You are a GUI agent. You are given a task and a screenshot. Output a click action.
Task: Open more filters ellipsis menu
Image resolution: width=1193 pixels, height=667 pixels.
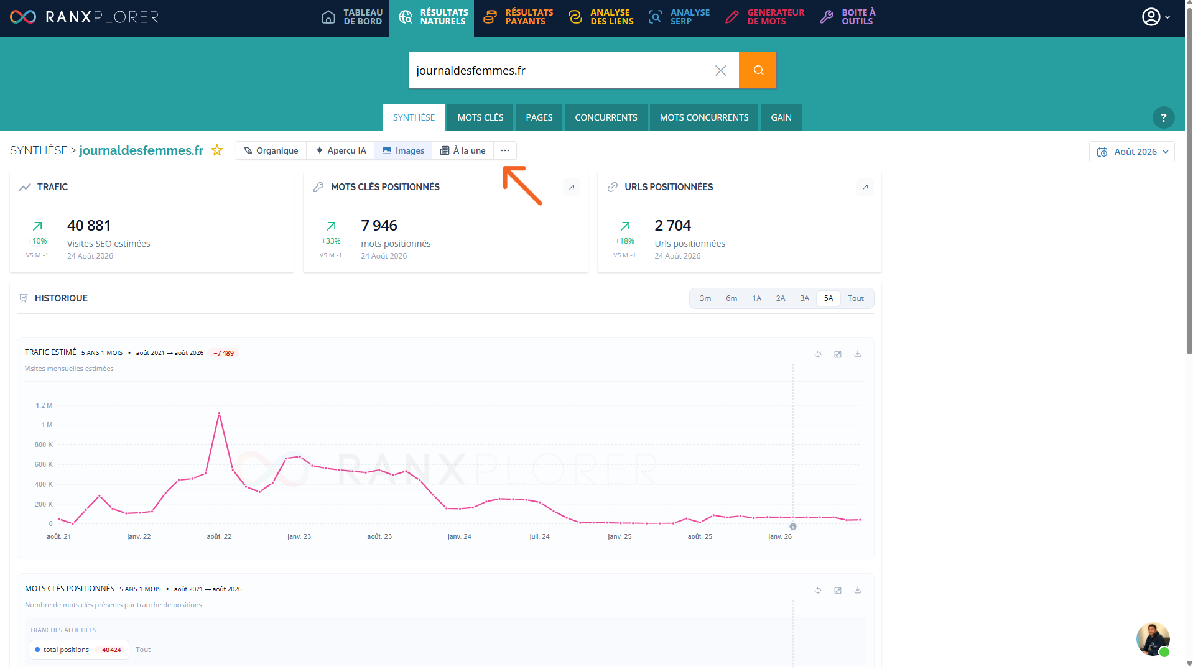pyautogui.click(x=505, y=150)
